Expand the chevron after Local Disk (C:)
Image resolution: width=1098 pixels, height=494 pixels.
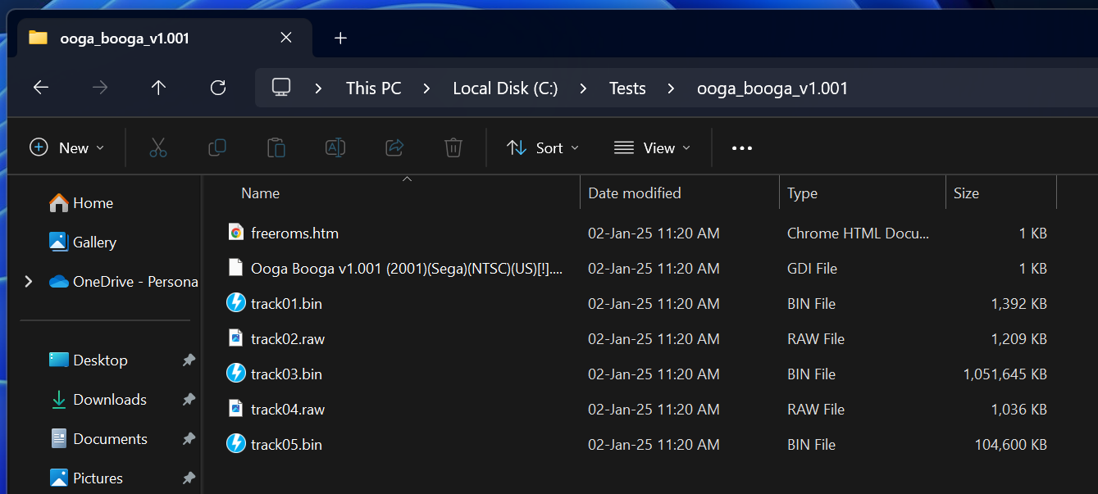[x=583, y=88]
